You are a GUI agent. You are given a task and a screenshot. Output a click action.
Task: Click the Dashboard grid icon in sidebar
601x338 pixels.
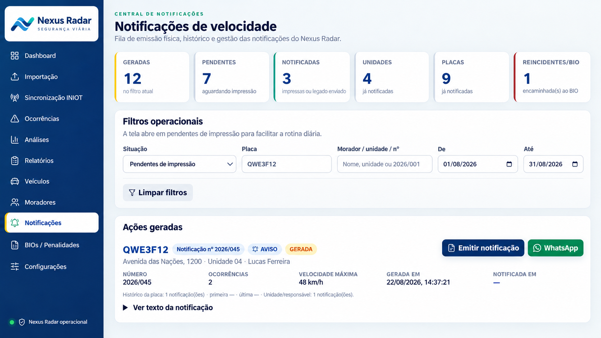pos(15,56)
